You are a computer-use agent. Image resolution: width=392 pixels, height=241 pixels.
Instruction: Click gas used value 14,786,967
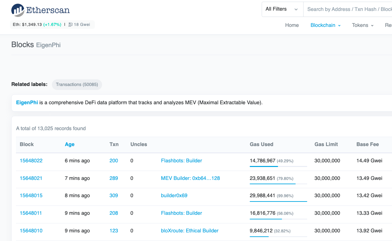tap(263, 161)
